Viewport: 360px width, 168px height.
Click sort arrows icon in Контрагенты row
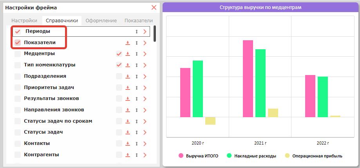click(x=137, y=155)
